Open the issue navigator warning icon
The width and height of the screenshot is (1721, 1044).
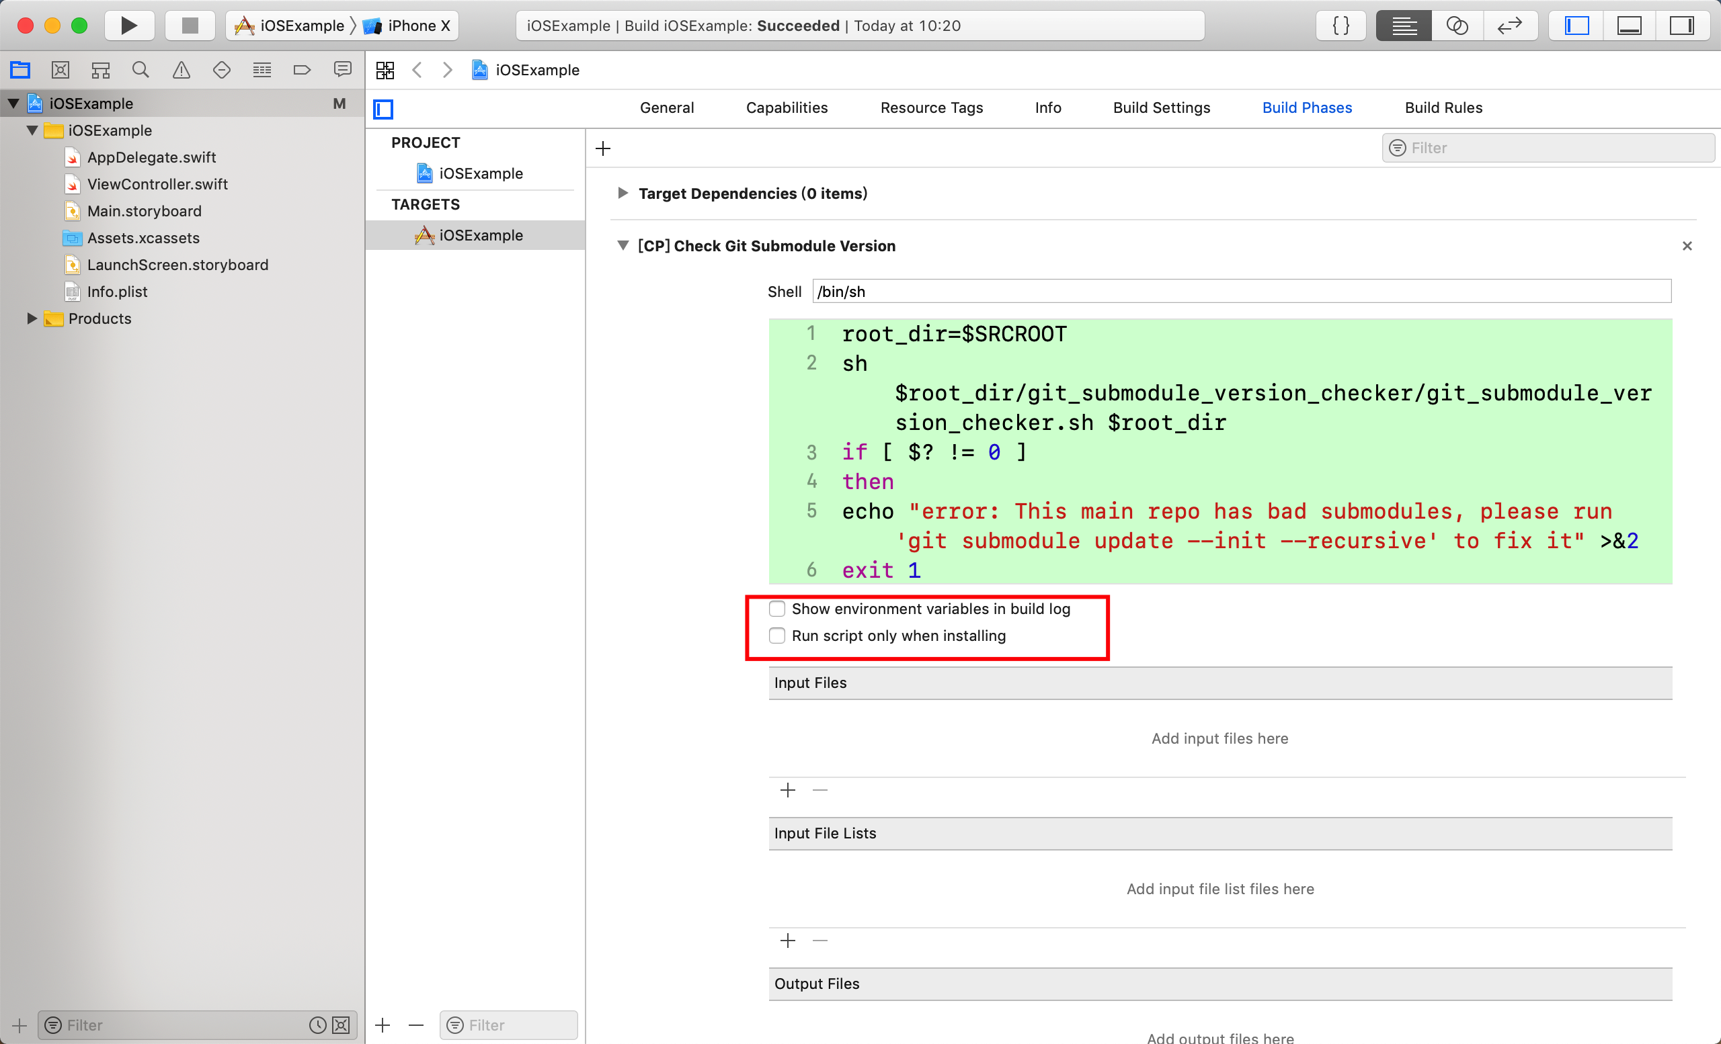click(x=181, y=70)
